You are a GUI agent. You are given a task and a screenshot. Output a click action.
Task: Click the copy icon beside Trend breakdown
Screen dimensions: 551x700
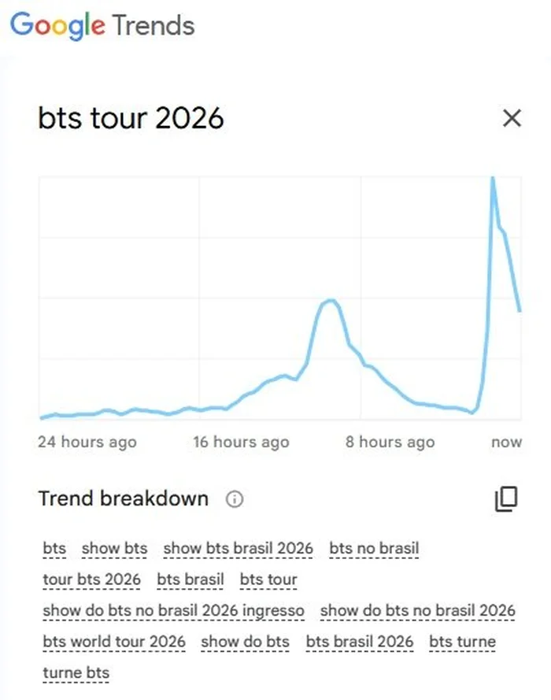coord(507,498)
